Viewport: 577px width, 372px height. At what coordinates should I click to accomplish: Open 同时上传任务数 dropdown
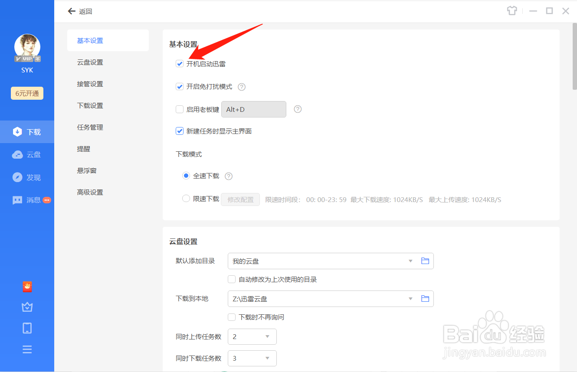tap(252, 336)
